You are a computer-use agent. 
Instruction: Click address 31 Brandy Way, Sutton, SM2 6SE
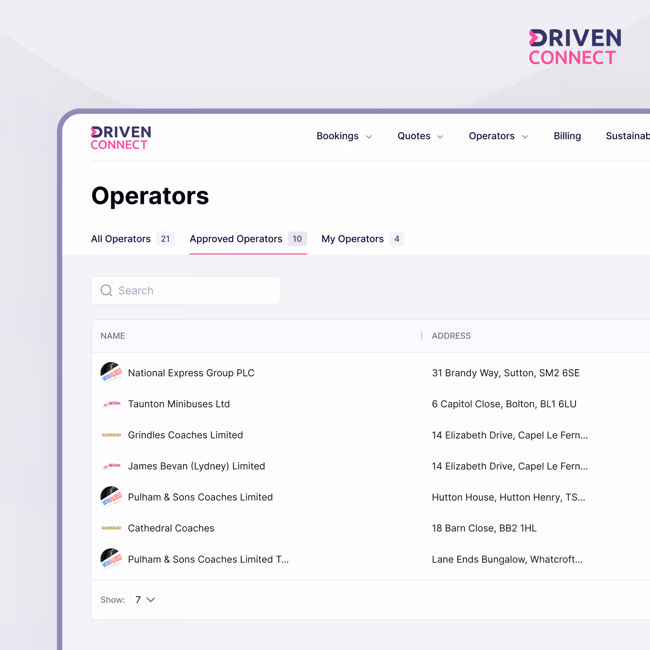point(506,373)
